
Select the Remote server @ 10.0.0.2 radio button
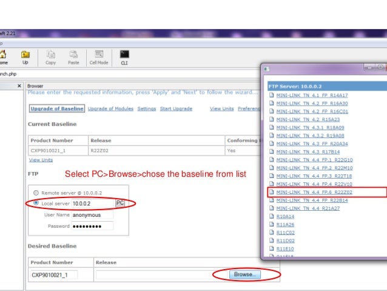click(x=36, y=193)
